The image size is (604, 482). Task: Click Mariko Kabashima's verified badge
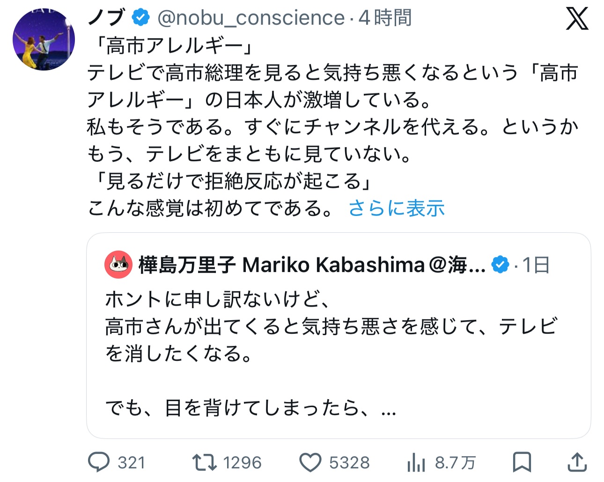pyautogui.click(x=500, y=265)
